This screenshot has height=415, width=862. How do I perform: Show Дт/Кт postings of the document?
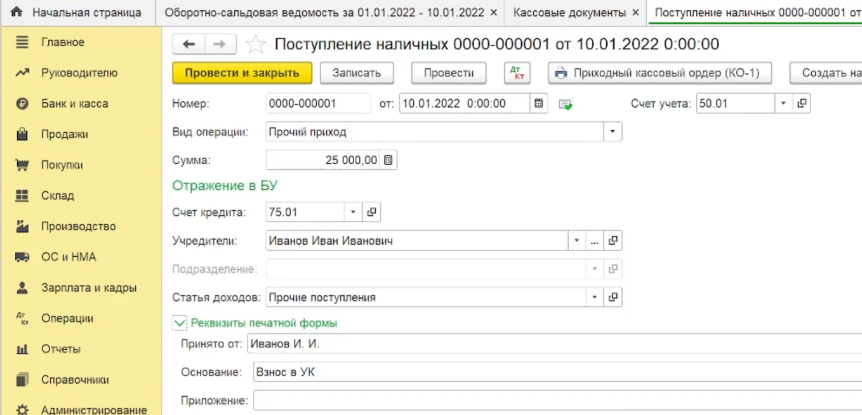tap(517, 73)
